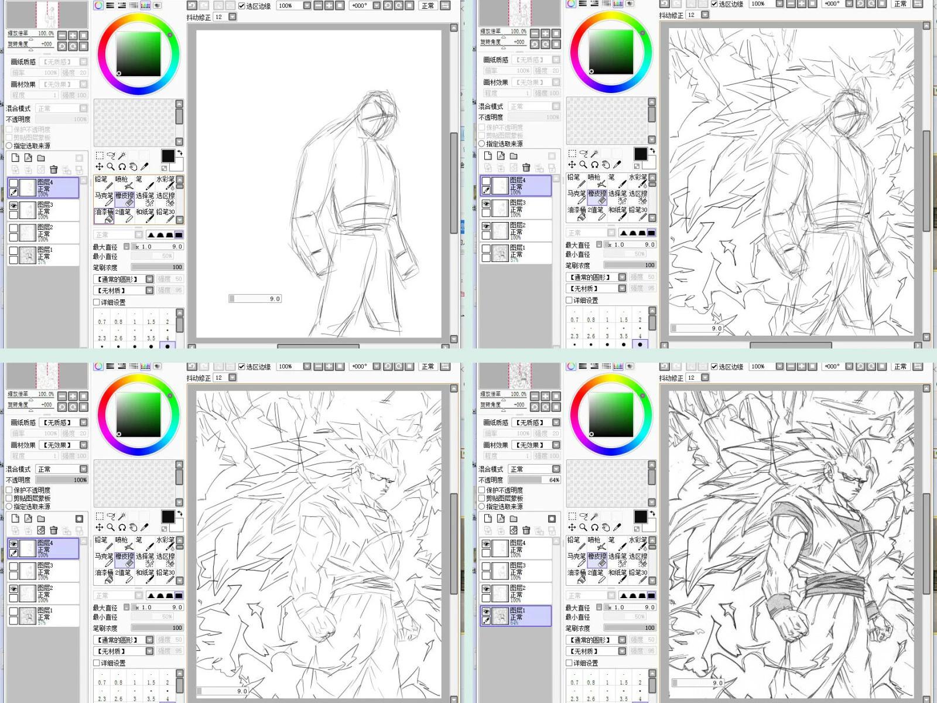
Task: Click the undo arrow in bottom-right screenshot toolbar
Action: pyautogui.click(x=664, y=367)
